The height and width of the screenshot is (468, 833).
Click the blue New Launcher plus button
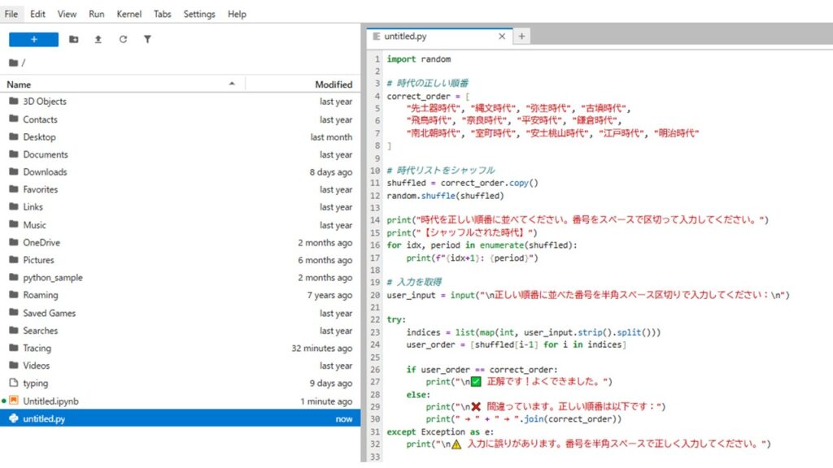[33, 39]
